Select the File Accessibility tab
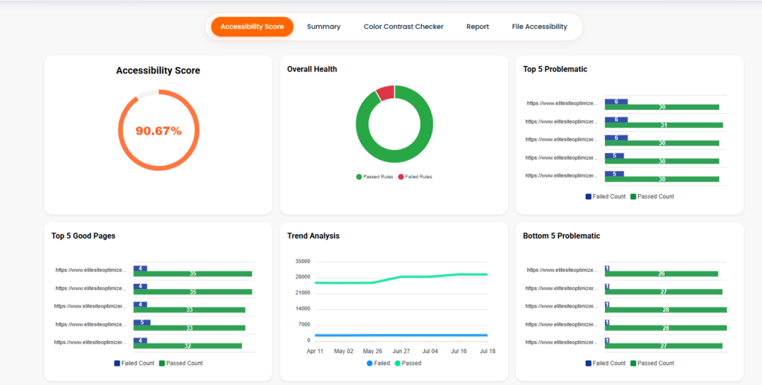This screenshot has width=762, height=385. click(540, 27)
